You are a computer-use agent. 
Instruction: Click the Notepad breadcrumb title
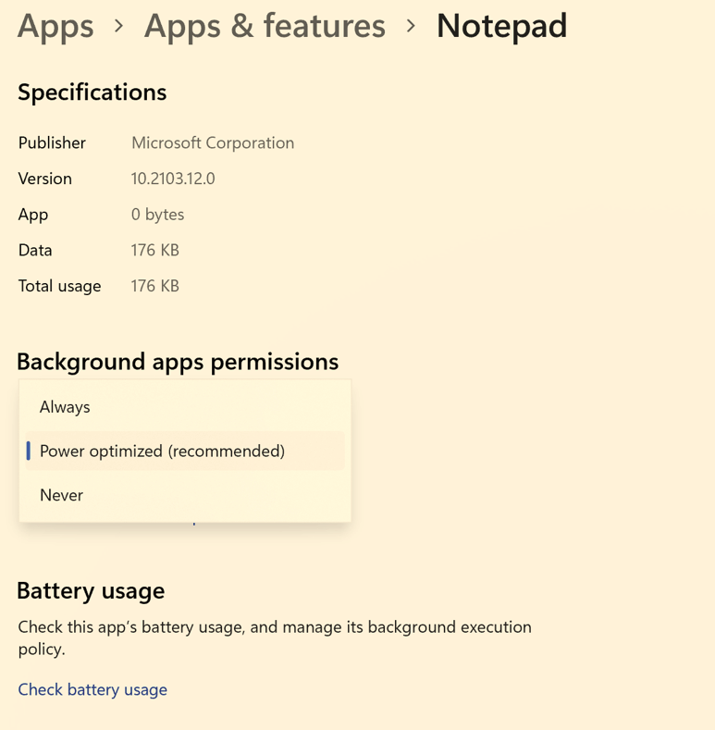click(502, 26)
